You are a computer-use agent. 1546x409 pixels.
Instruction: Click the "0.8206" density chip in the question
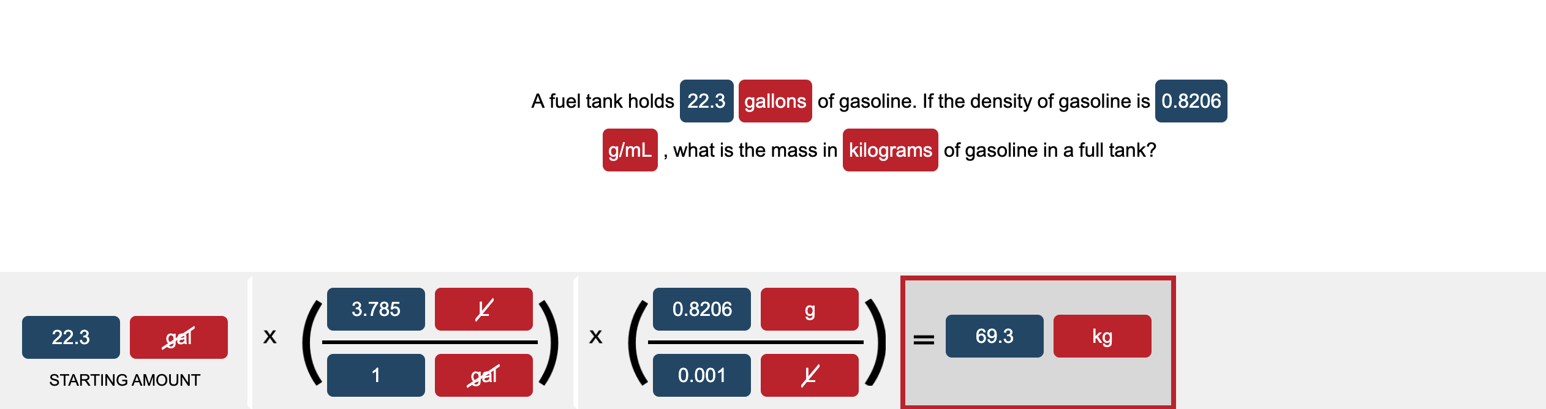pyautogui.click(x=1190, y=100)
